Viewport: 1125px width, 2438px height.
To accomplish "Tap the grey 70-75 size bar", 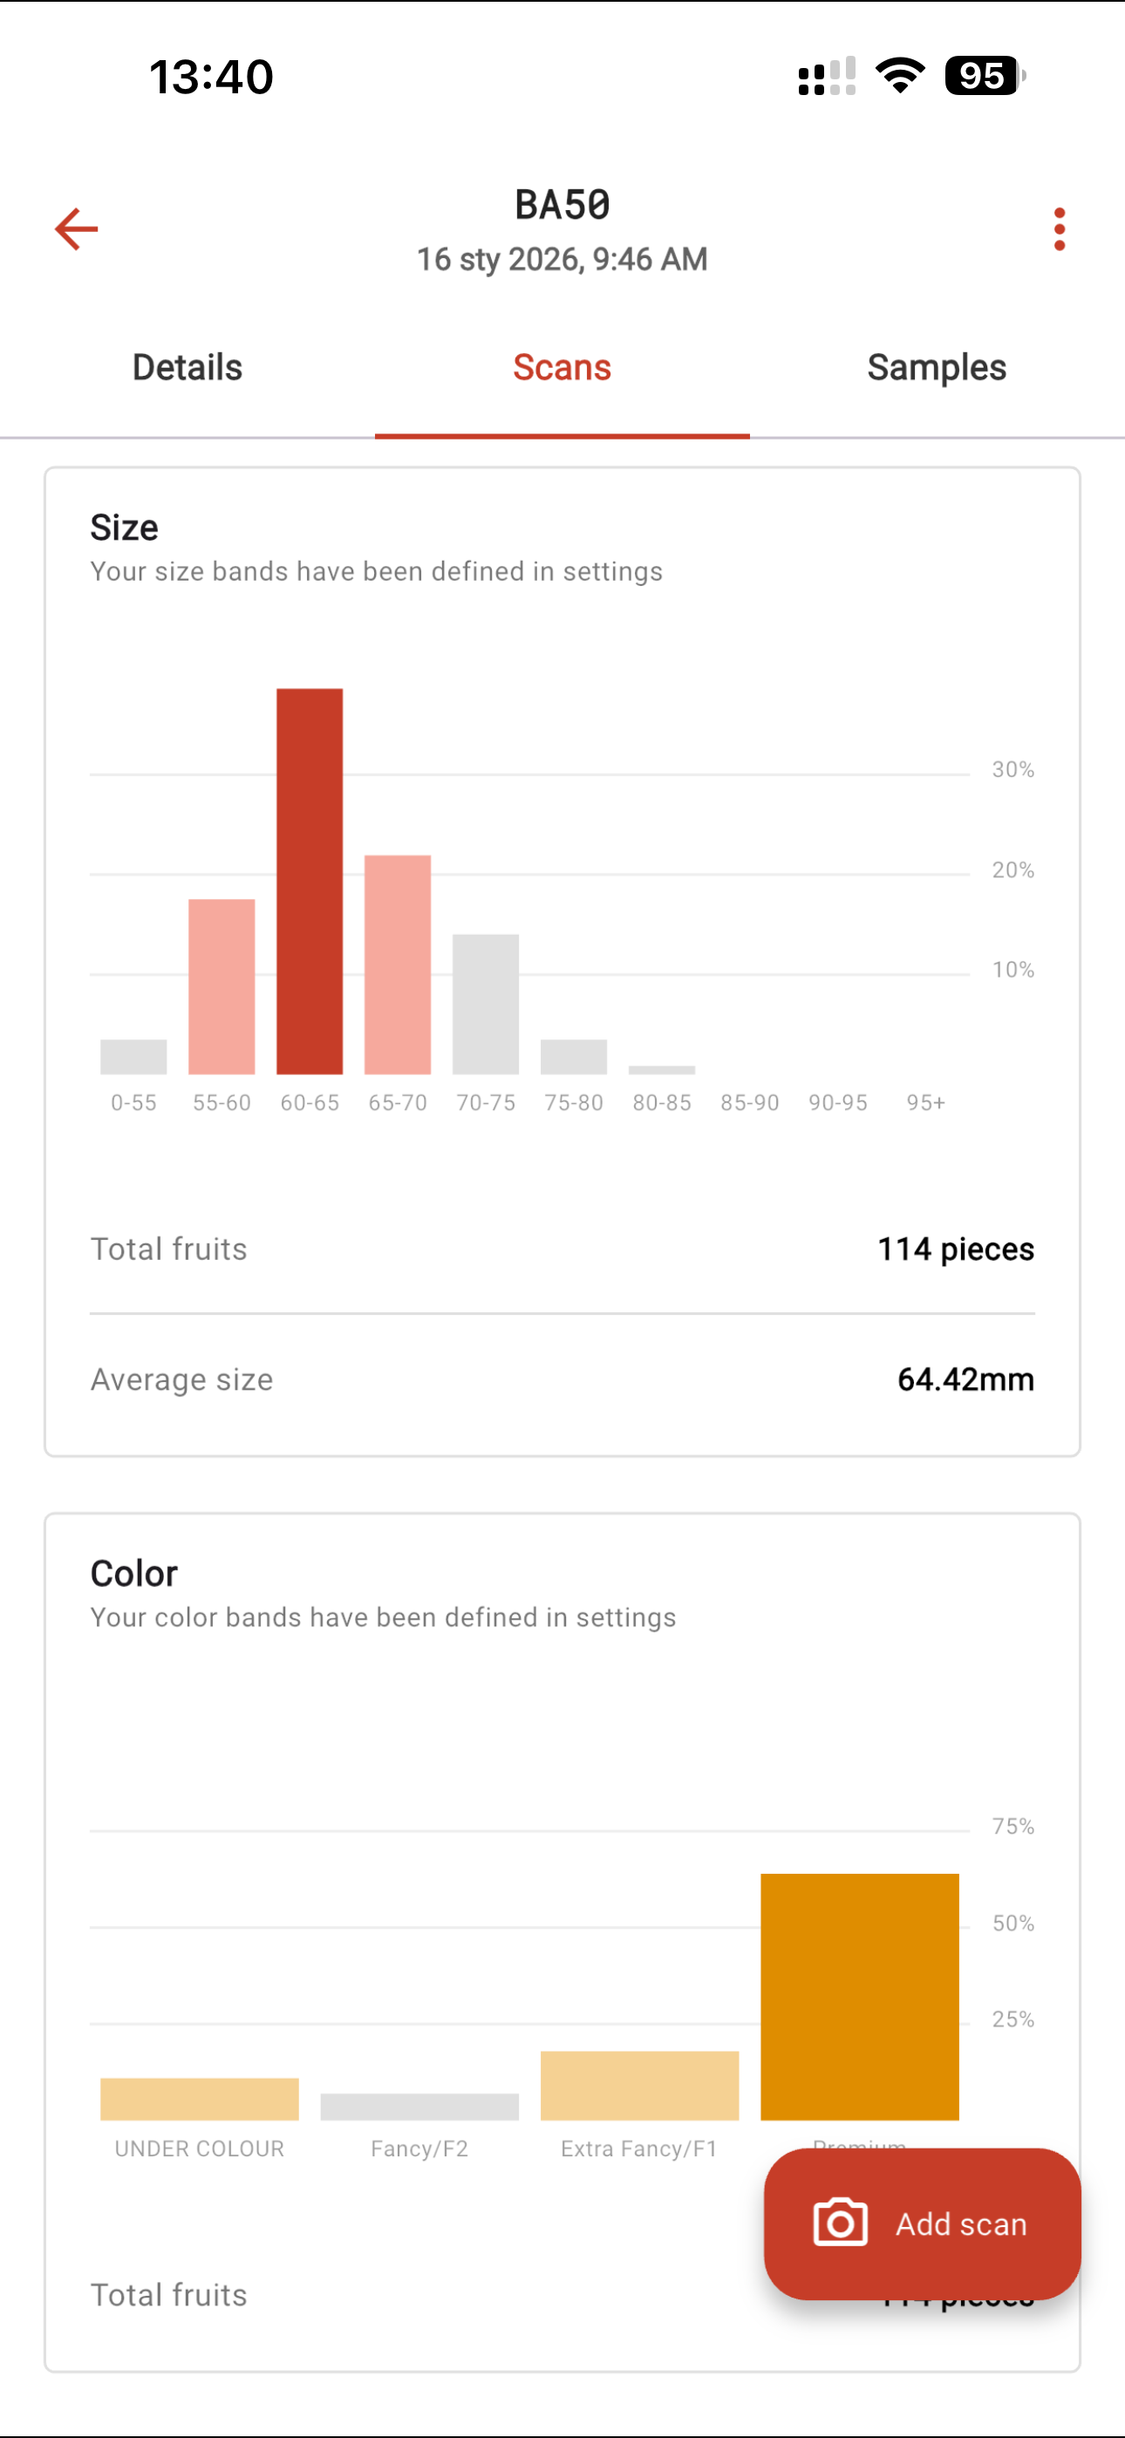I will (x=486, y=1004).
